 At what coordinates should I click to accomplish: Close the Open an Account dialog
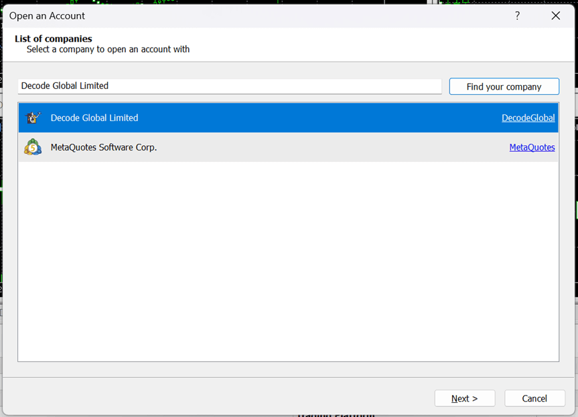coord(555,15)
